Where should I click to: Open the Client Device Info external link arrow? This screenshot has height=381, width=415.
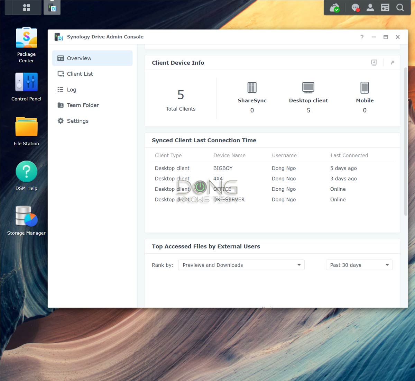[x=393, y=62]
